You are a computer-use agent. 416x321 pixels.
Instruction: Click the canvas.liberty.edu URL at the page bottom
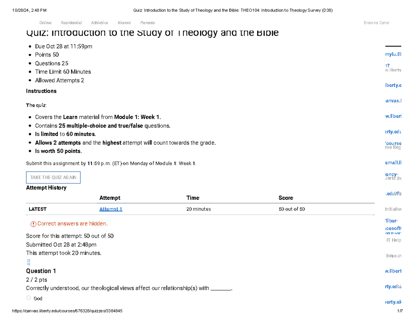tap(67, 311)
